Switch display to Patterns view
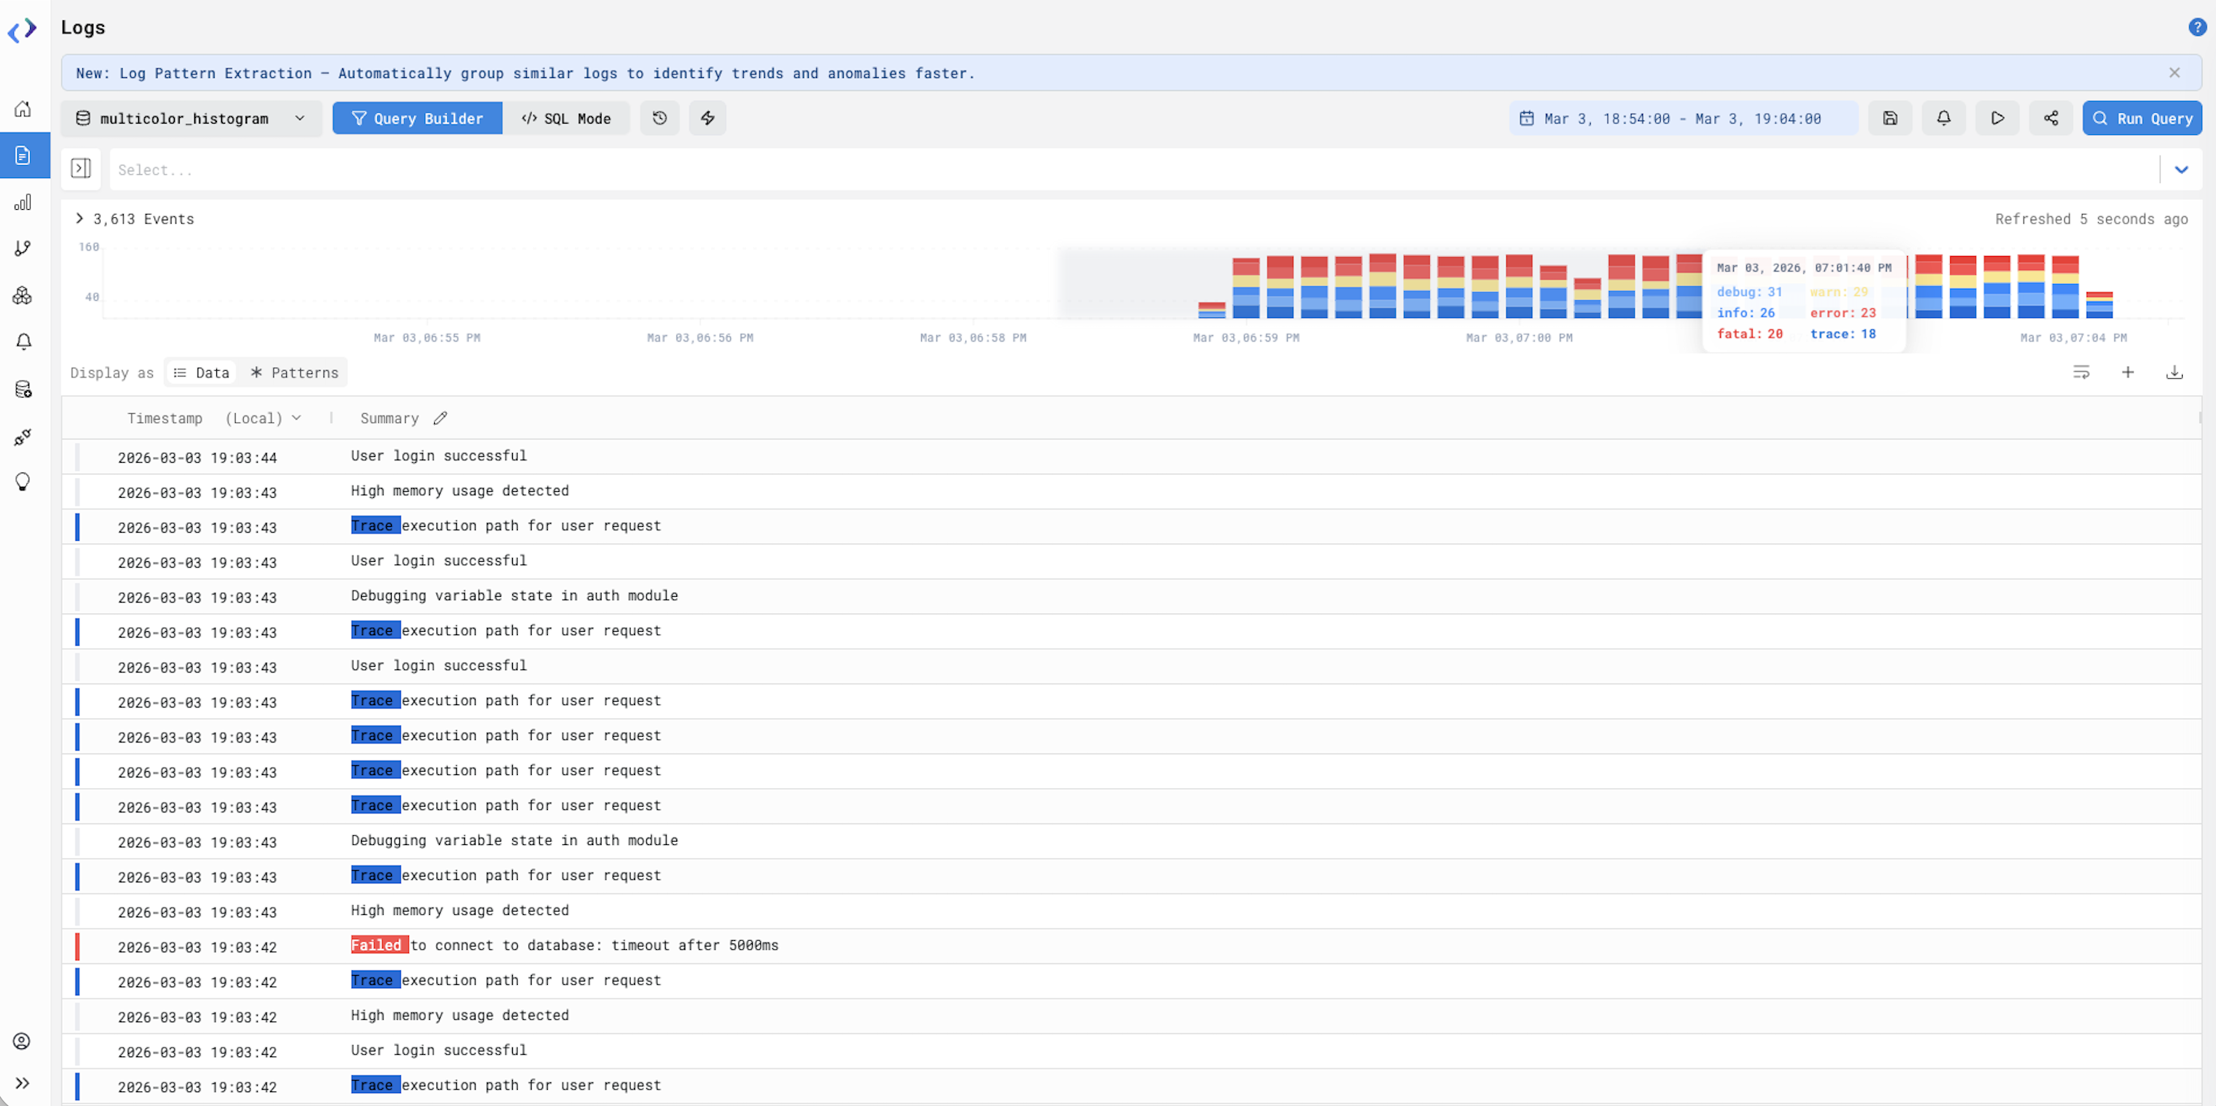The image size is (2216, 1106). click(x=294, y=372)
